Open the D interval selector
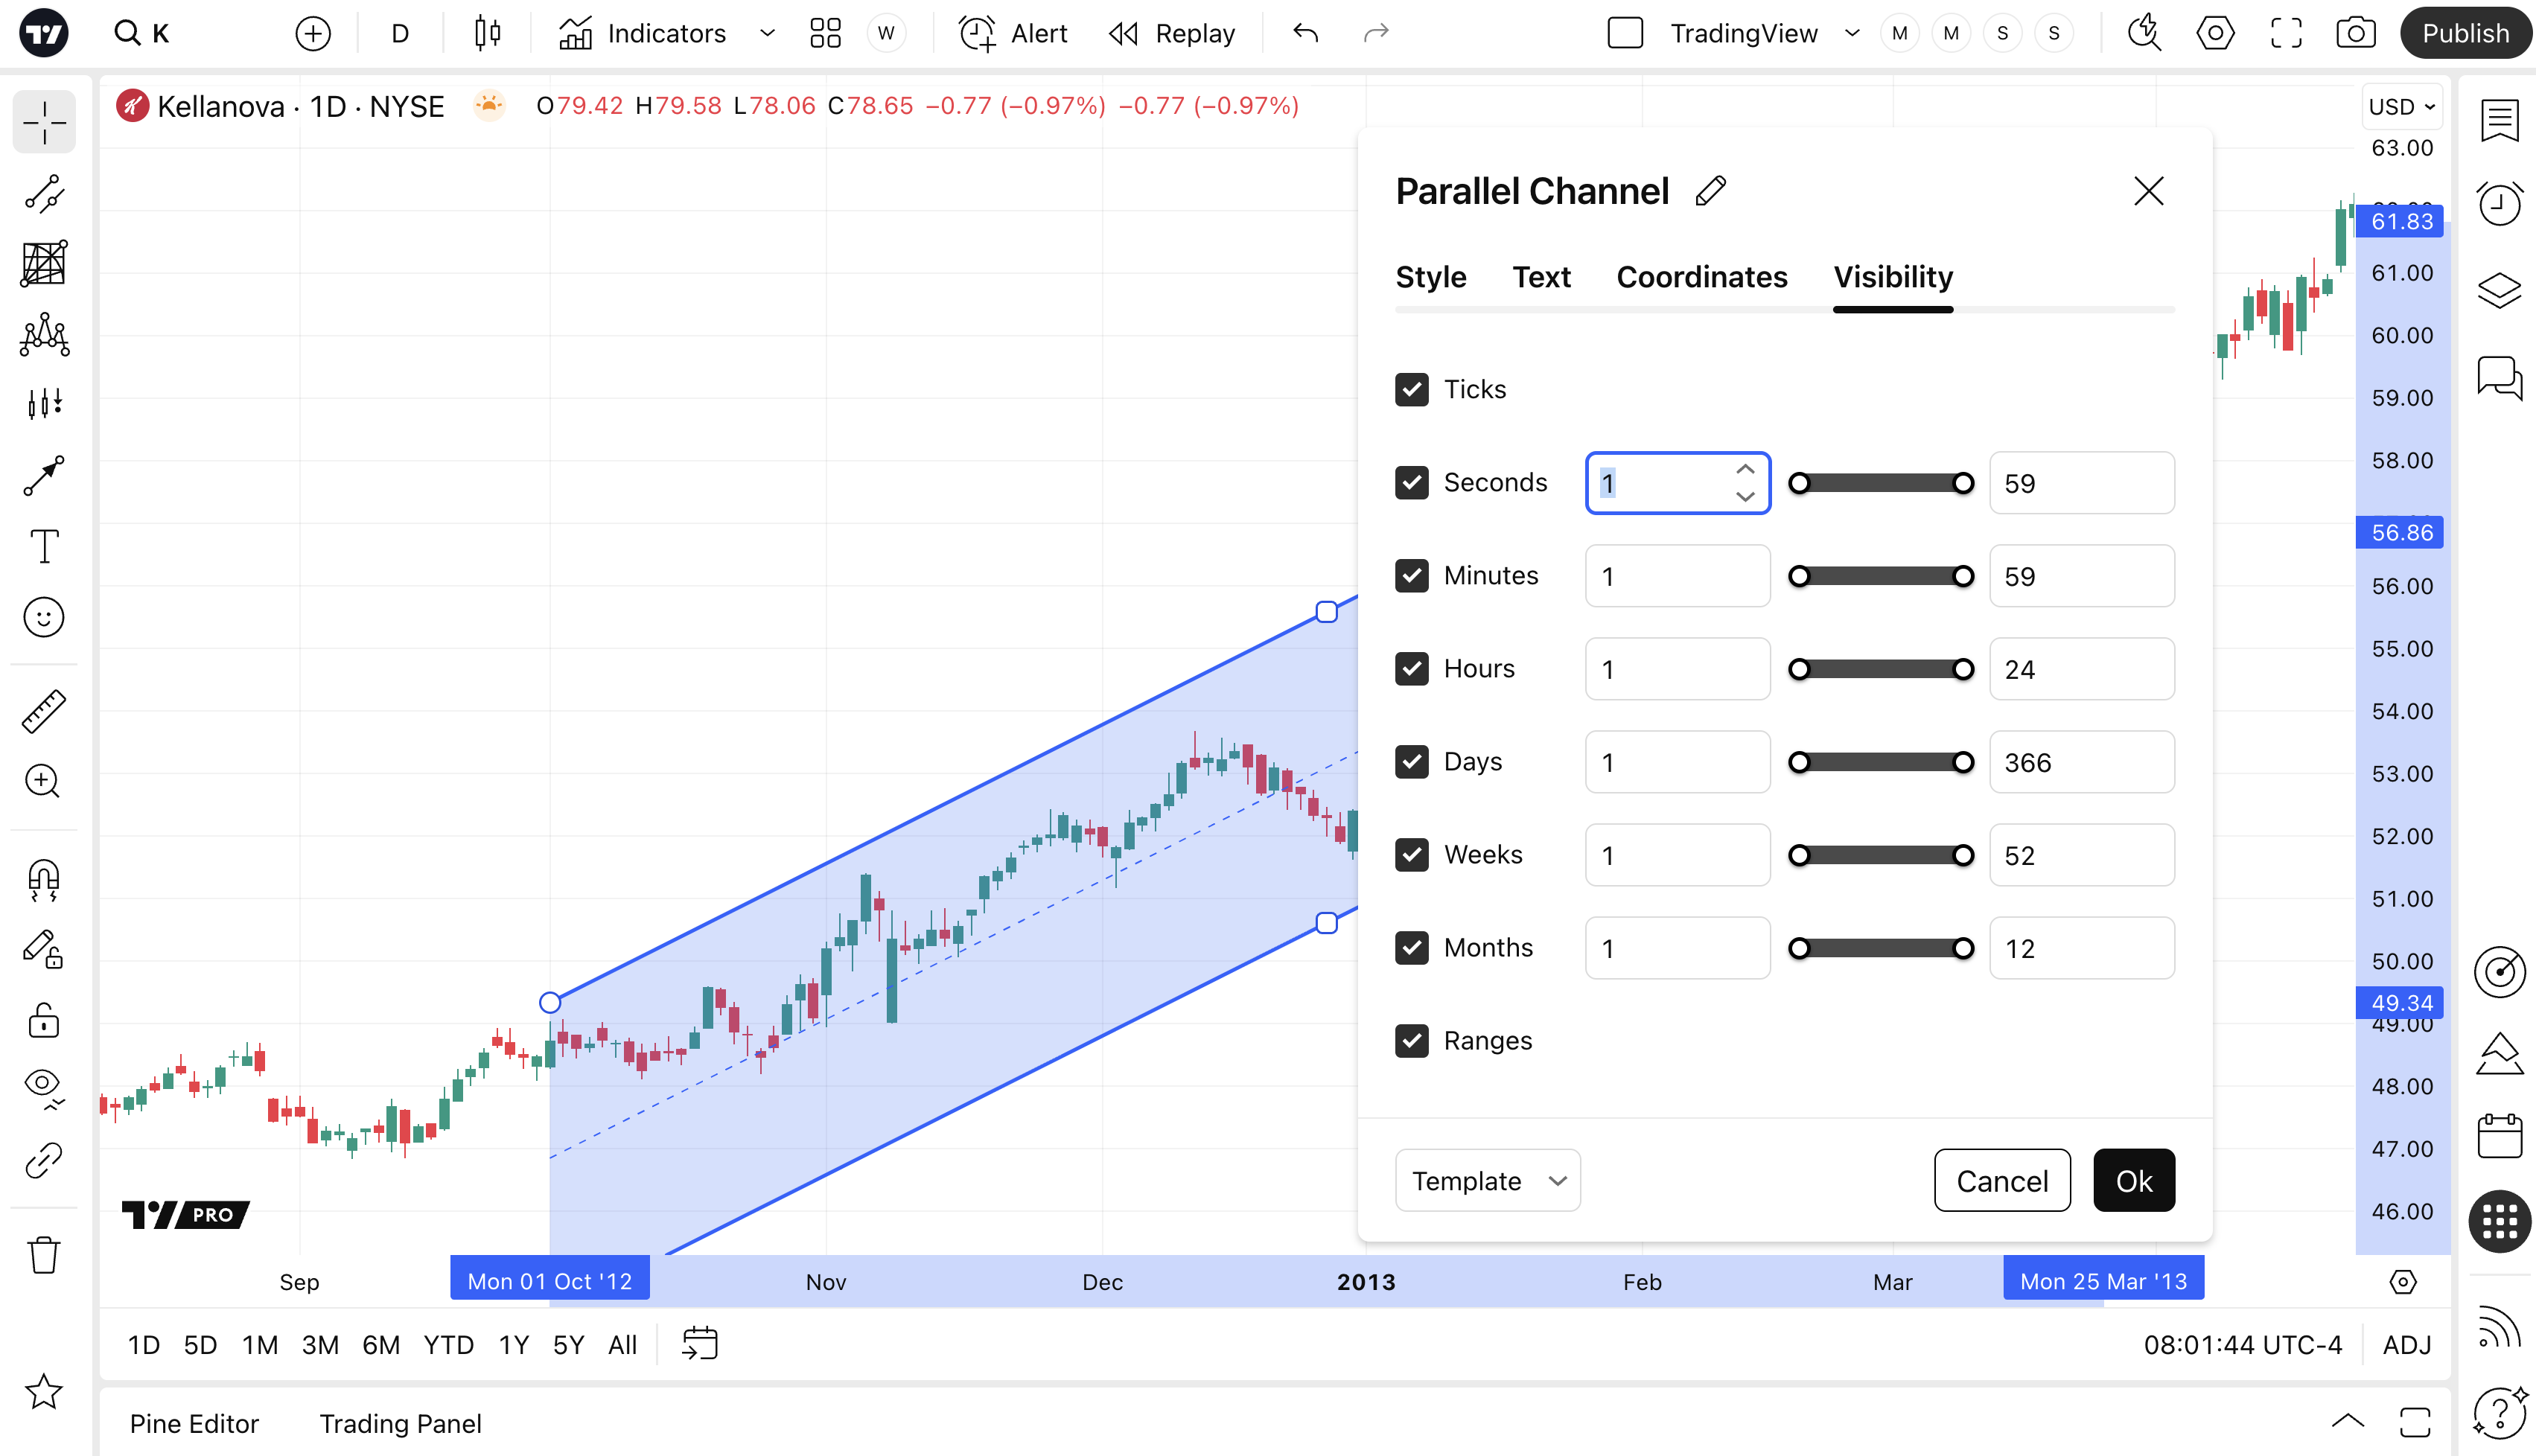This screenshot has height=1456, width=2536. click(400, 34)
